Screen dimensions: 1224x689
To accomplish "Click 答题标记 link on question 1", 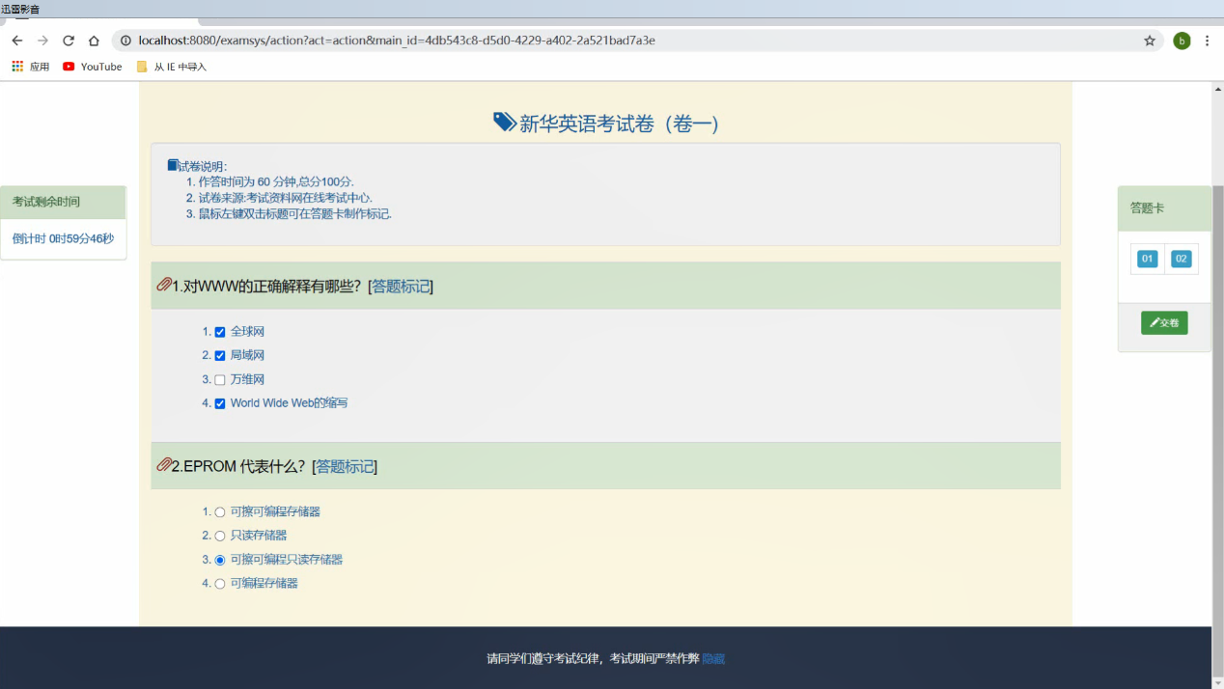I will coord(401,286).
